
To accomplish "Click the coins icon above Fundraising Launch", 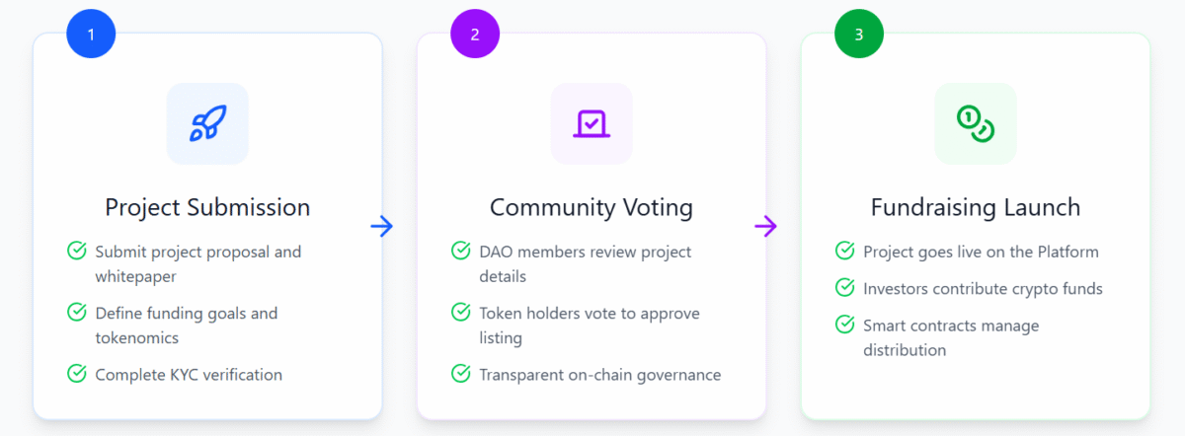I will (x=975, y=123).
